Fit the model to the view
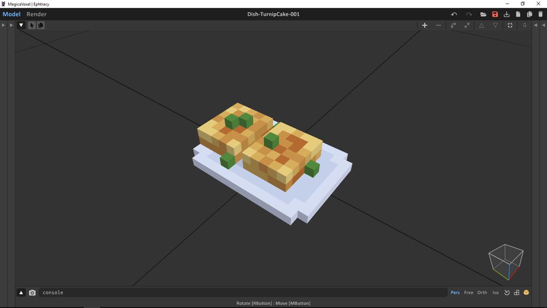 (510, 26)
